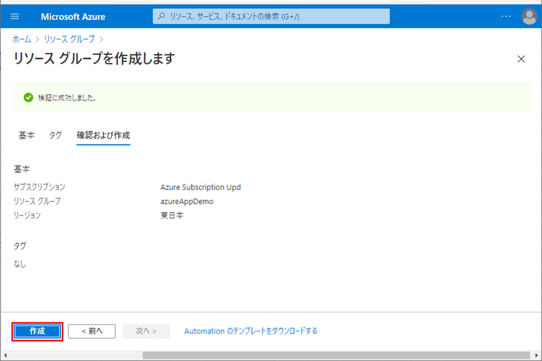Screen dimensions: 542x361
Task: Select the 確認および作成 tab
Action: (x=103, y=135)
